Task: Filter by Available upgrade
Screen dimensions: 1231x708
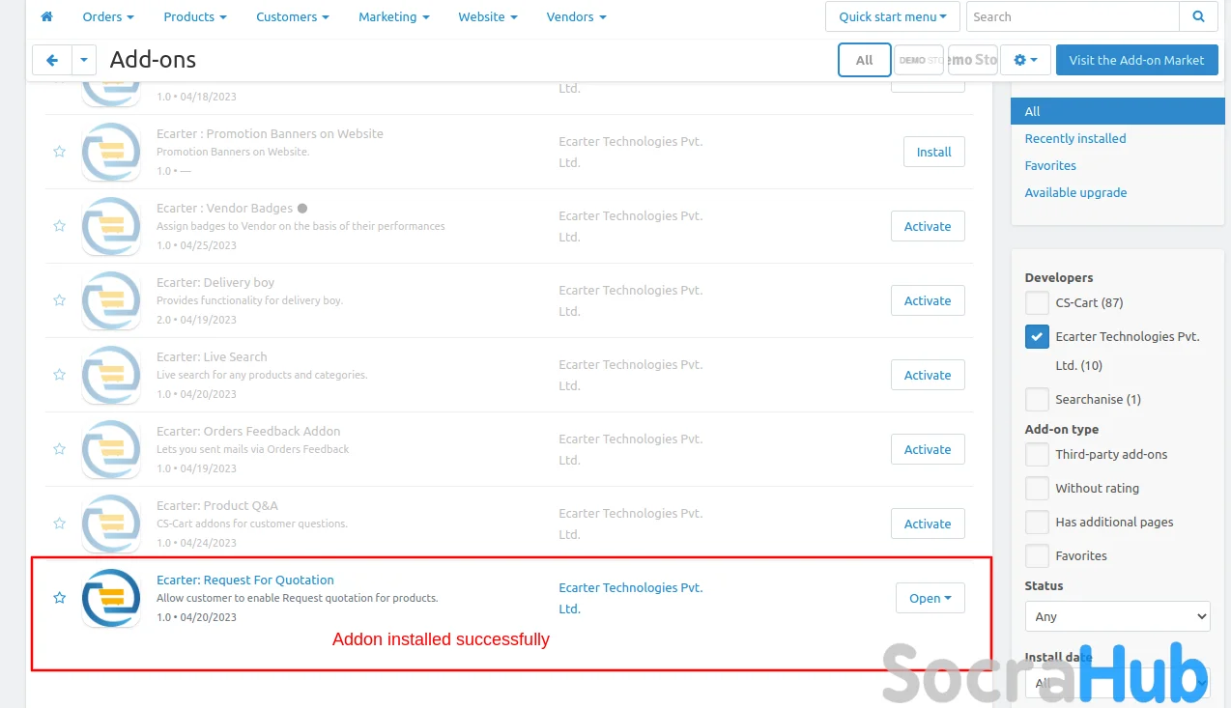Action: click(1075, 192)
